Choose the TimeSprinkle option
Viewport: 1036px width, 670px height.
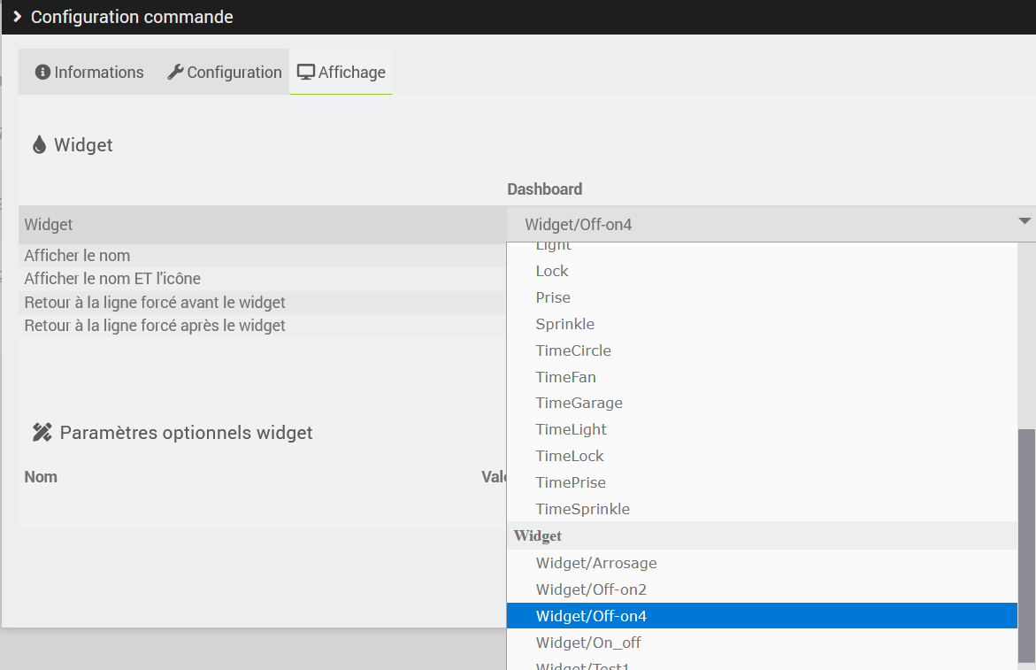pos(582,509)
